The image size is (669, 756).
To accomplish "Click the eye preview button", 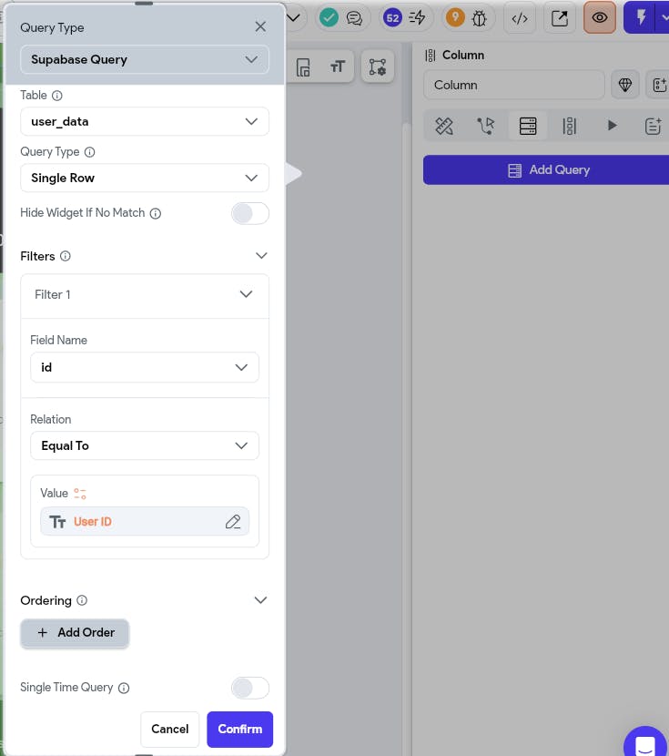I will (x=600, y=18).
